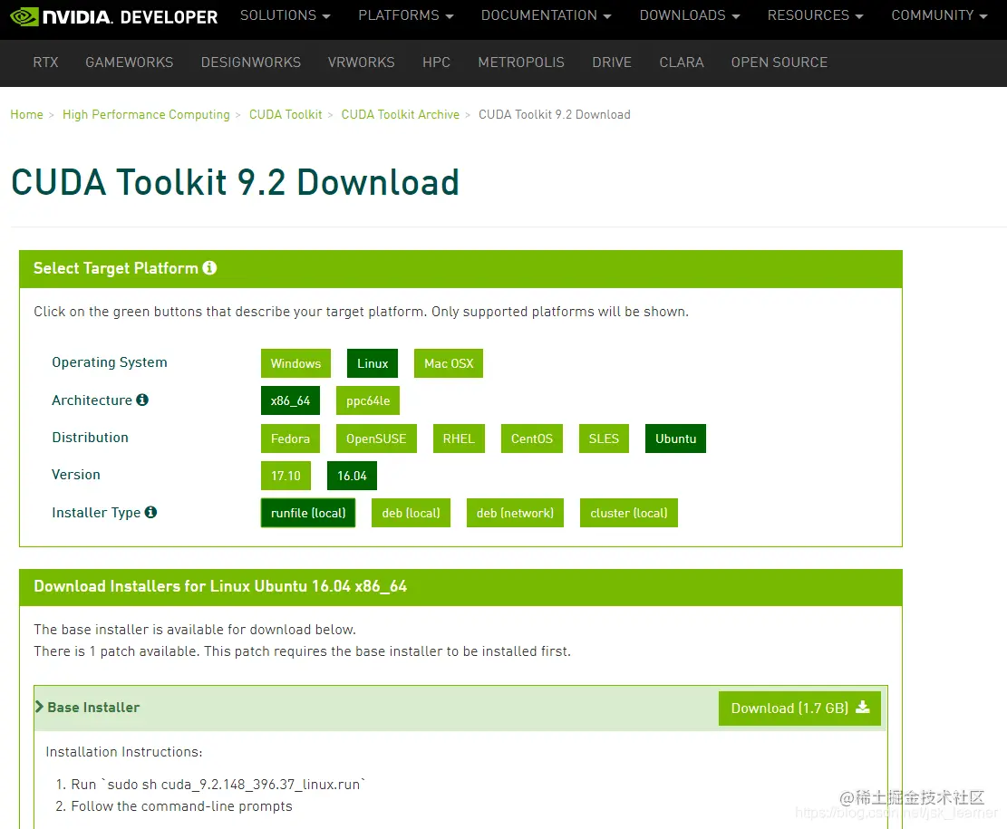Screen dimensions: 1007x829
Task: Open the DOCUMENTATION dropdown menu
Action: click(x=547, y=15)
